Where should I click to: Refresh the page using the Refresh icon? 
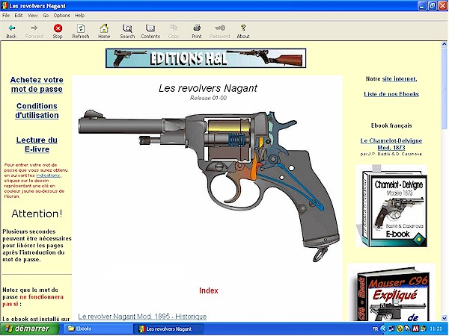(x=81, y=28)
